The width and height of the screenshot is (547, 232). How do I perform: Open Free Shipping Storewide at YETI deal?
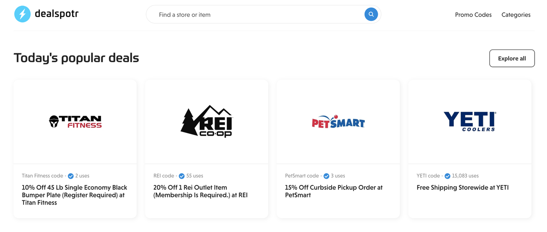coord(462,188)
